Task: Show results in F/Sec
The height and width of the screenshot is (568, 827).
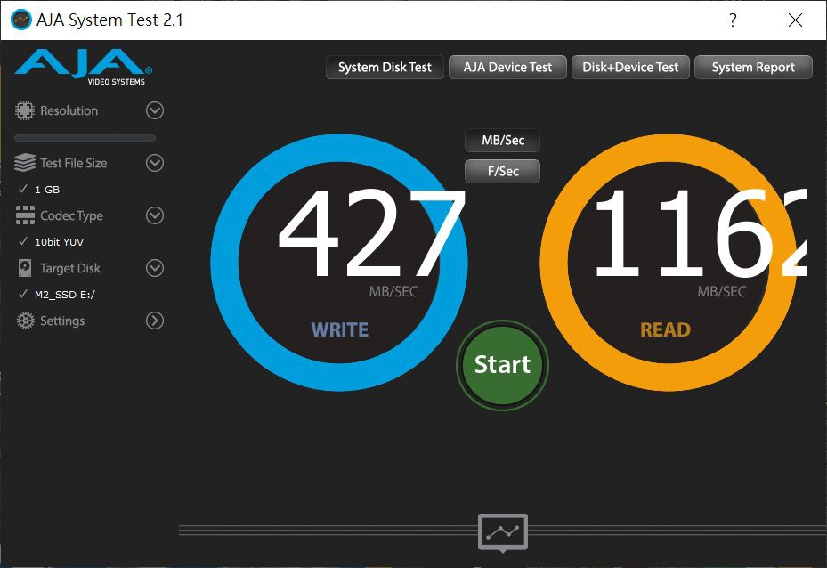Action: (503, 172)
